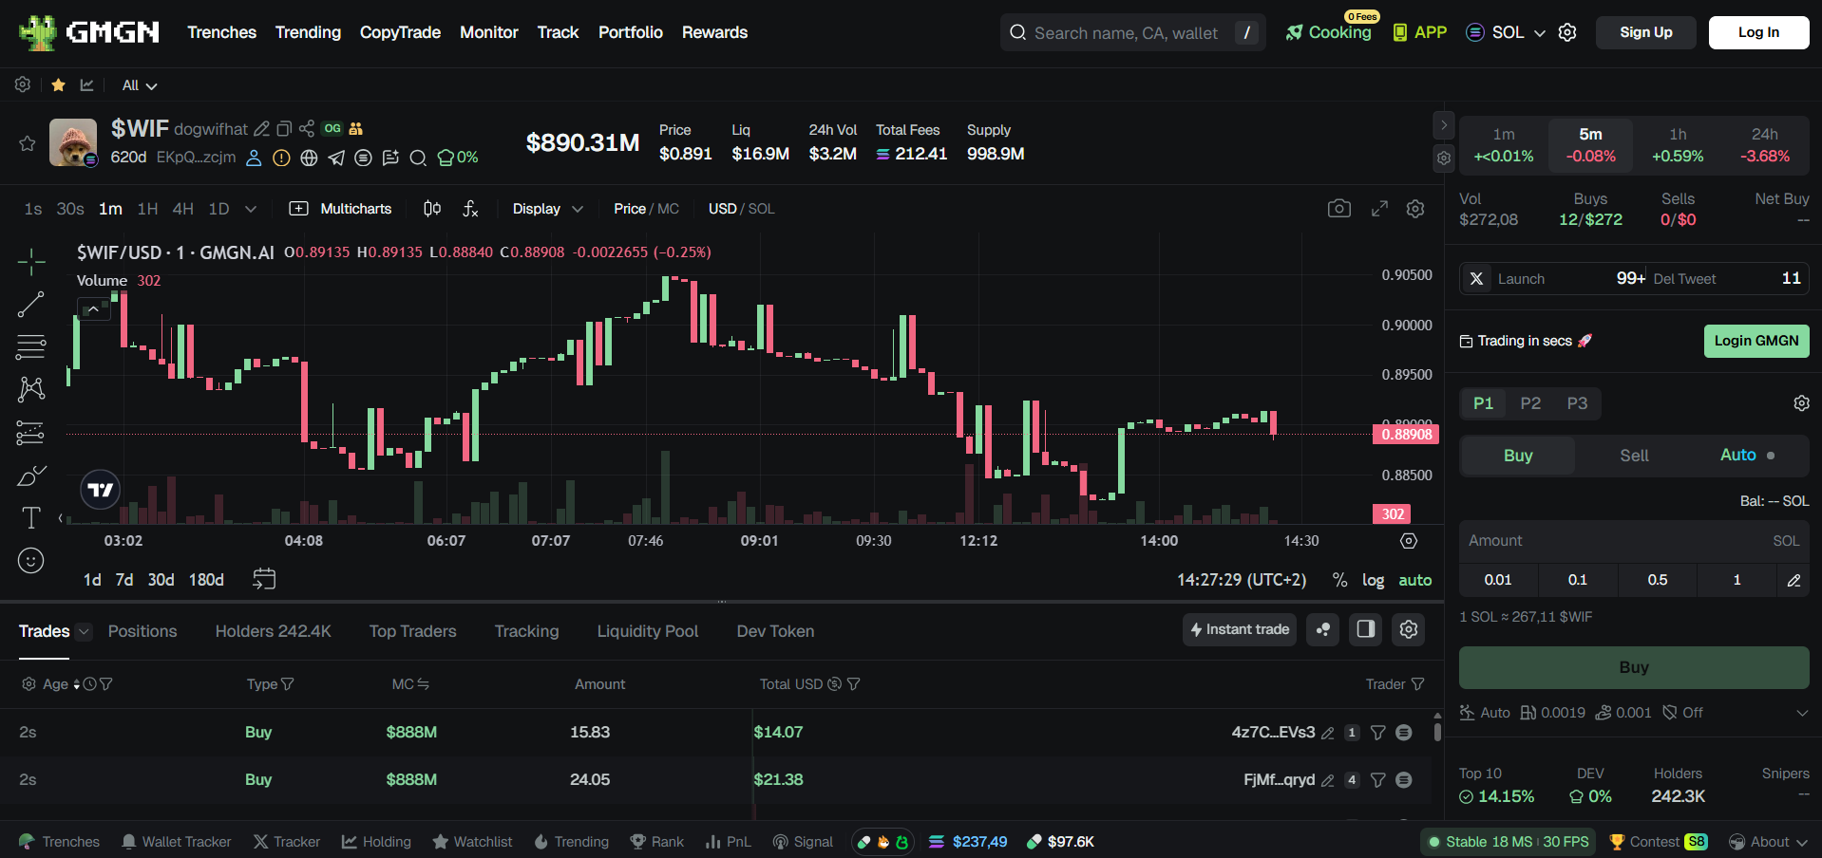Open the go-to-date calendar icon
Viewport: 1822px width, 858px height.
click(x=264, y=579)
